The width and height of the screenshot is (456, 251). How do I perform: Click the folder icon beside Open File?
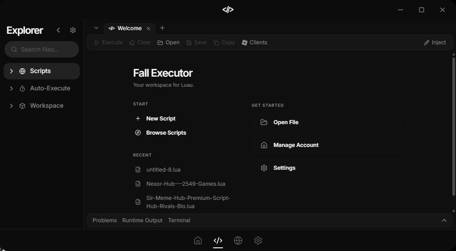[x=264, y=122]
